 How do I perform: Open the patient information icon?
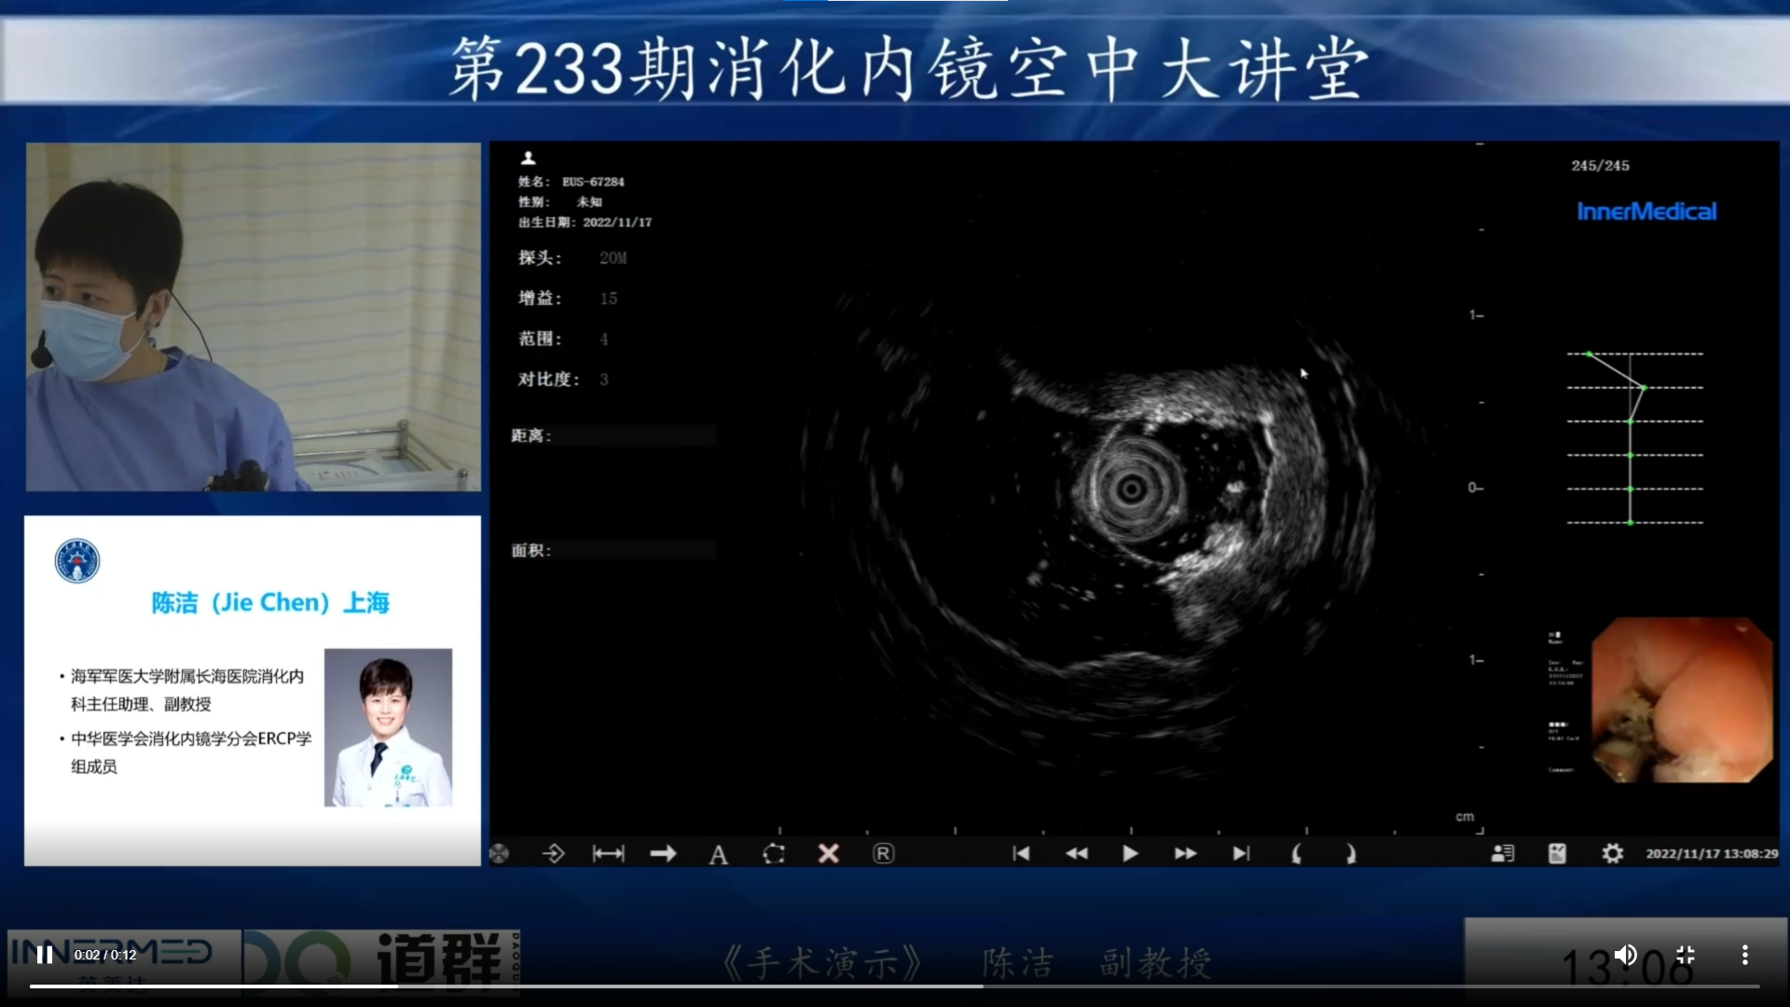[1503, 853]
